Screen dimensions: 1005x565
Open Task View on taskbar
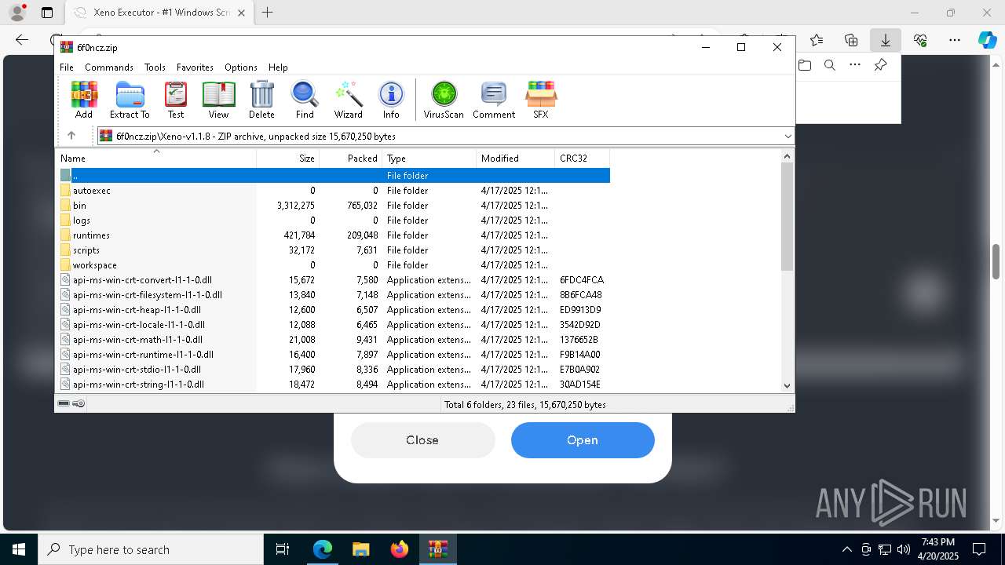[283, 549]
